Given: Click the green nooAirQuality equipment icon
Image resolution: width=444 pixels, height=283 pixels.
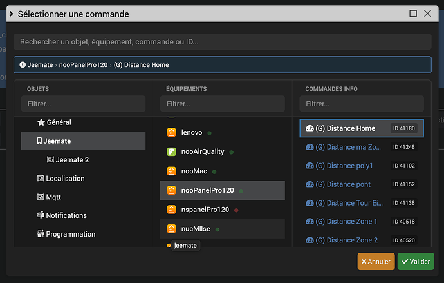Looking at the screenshot, I should coord(171,151).
